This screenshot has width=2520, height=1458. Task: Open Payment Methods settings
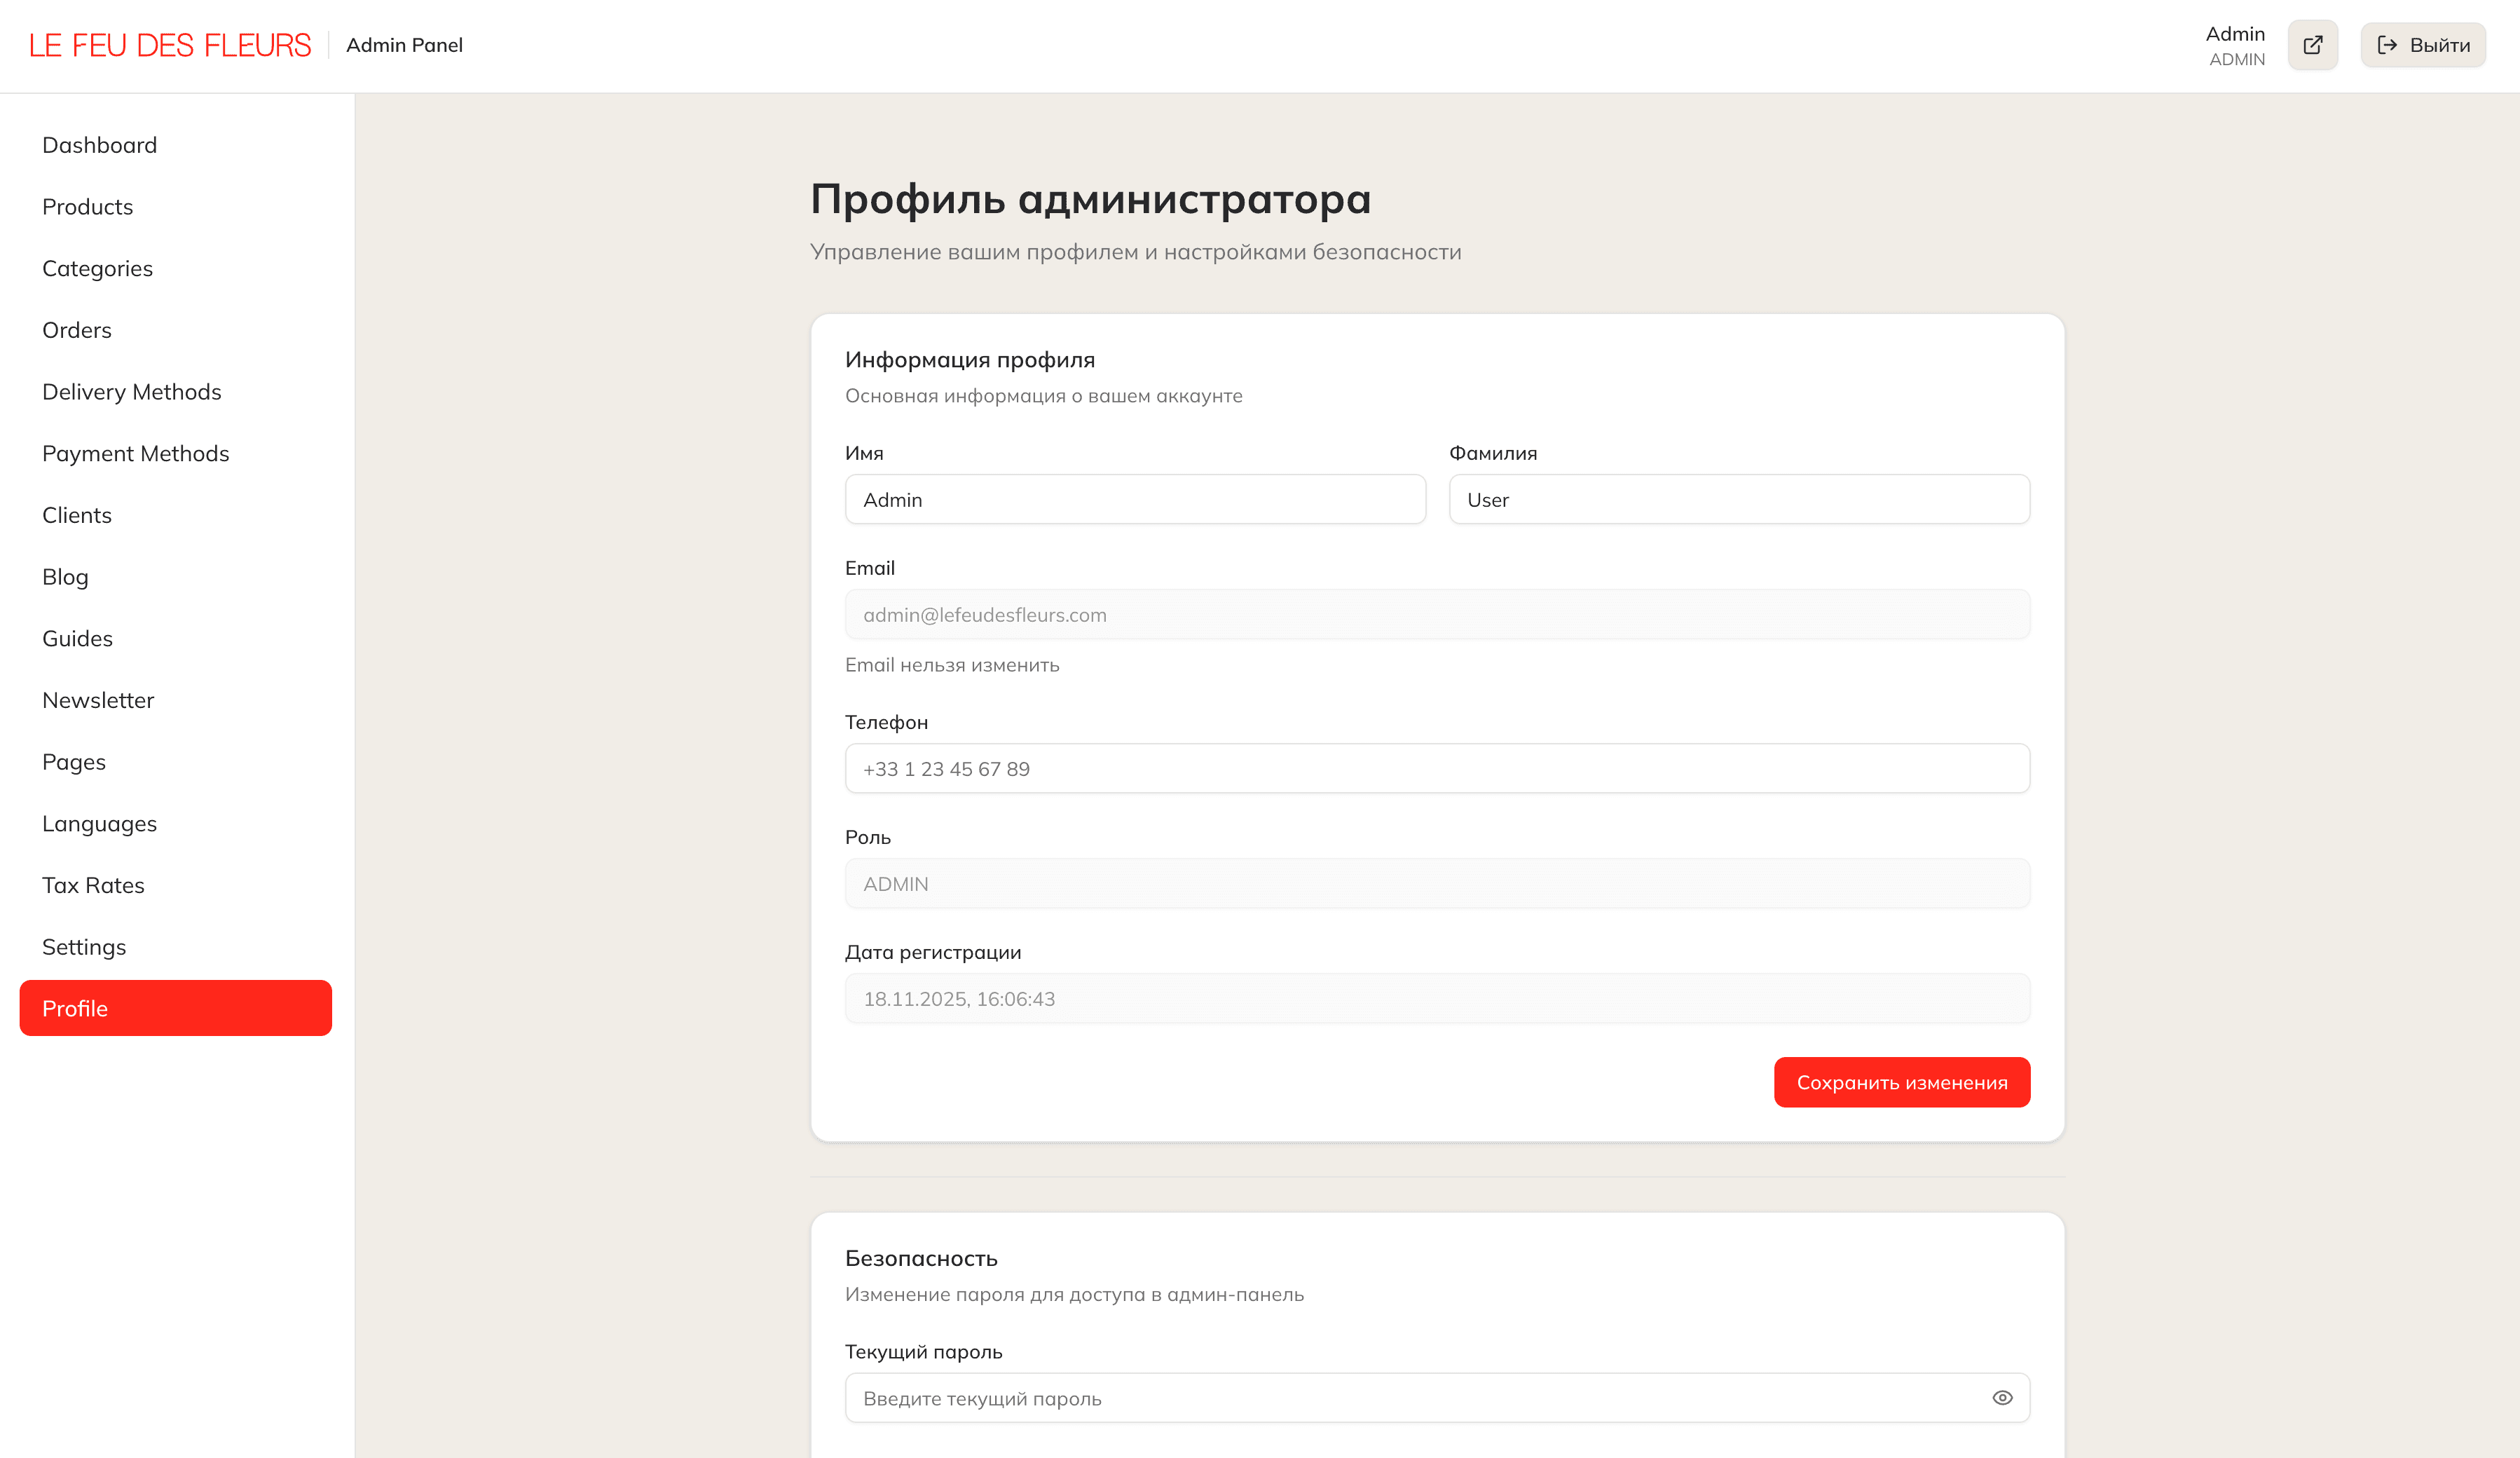(136, 453)
